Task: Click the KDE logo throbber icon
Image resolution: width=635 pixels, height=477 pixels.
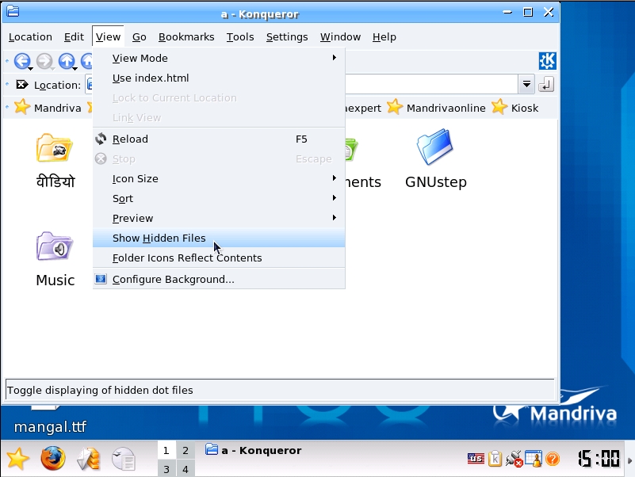Action: click(547, 61)
